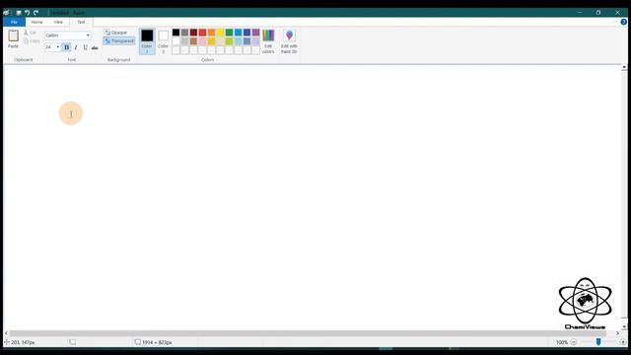Pick the dark gray color swatch
631x355 pixels.
[184, 33]
